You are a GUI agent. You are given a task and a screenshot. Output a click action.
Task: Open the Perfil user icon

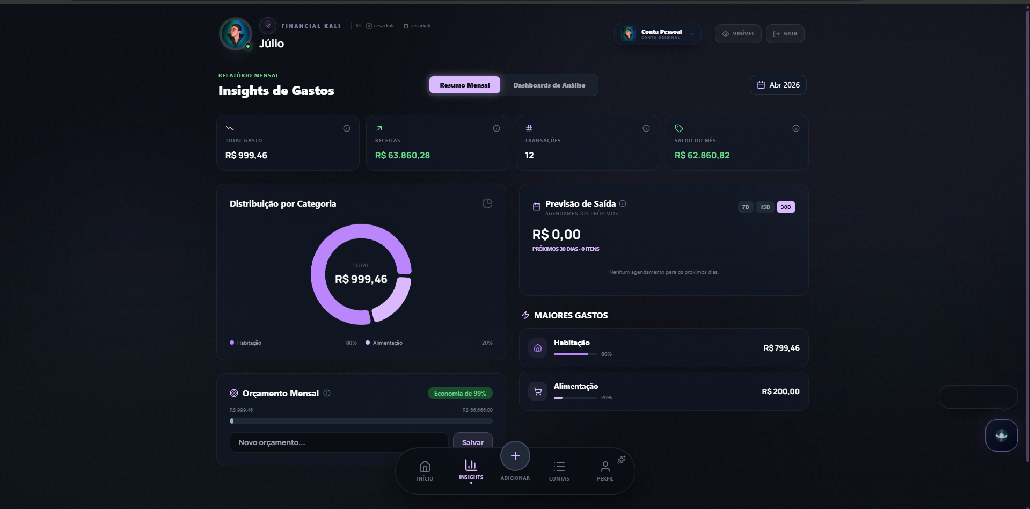click(604, 468)
